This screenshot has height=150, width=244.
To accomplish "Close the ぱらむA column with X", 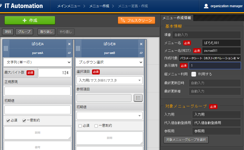I will [x=69, y=44].
